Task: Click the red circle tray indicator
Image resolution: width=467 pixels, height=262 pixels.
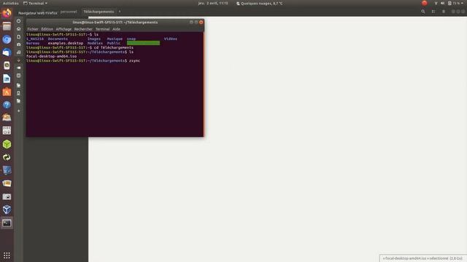Action: [425, 3]
